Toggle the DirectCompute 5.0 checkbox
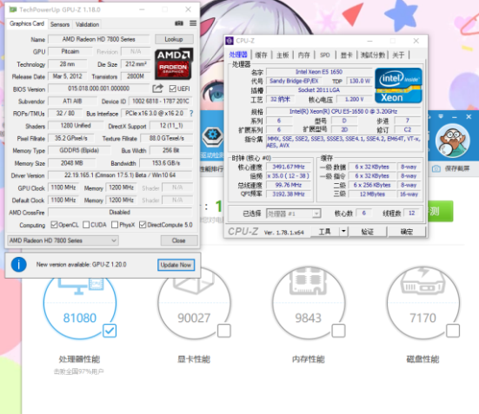Viewport: 479px width, 414px height. click(x=143, y=225)
